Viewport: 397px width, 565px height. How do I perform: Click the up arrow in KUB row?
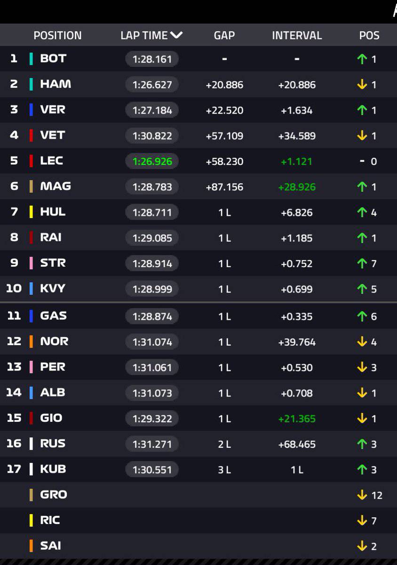362,469
